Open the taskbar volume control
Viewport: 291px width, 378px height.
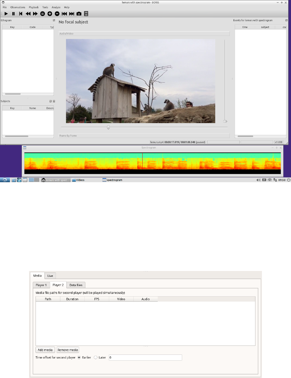coord(259,180)
